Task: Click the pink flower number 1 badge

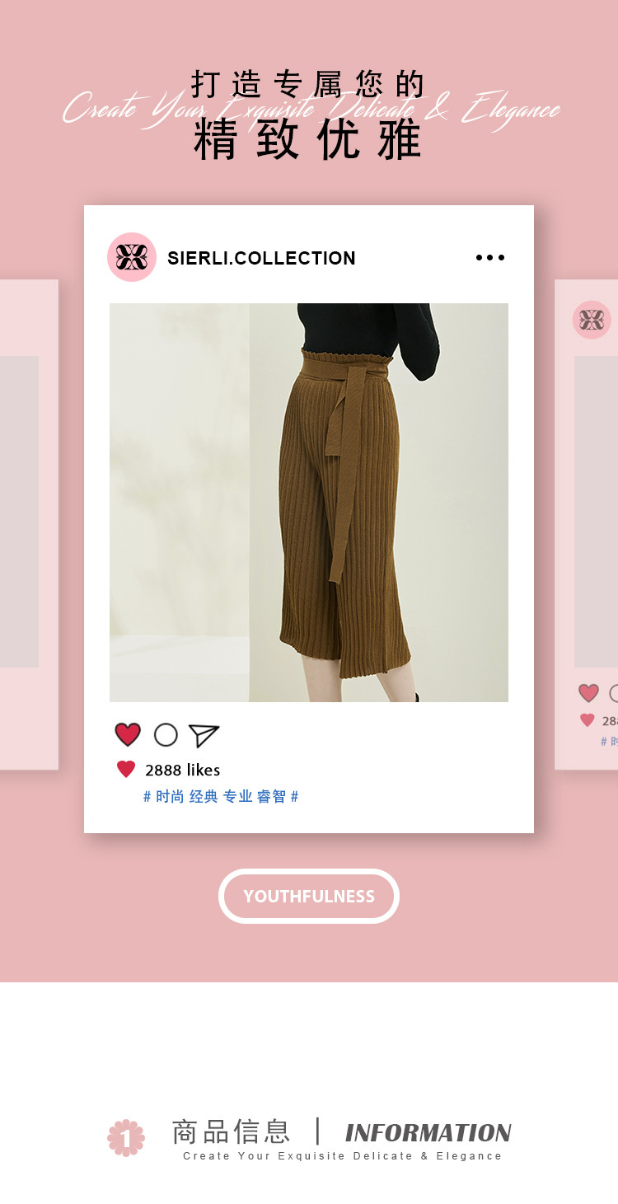Action: coord(126,1138)
